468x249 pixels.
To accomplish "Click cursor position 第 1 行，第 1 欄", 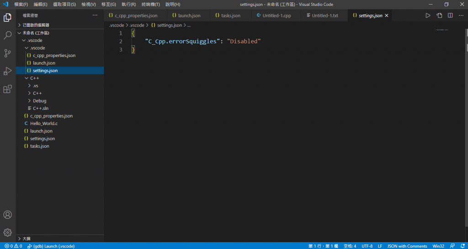I will (x=323, y=246).
